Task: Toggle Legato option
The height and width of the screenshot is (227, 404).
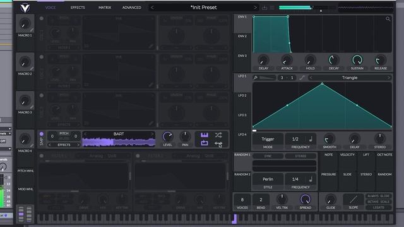Action: (x=378, y=207)
